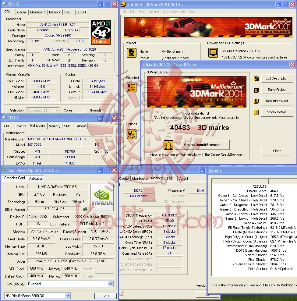Click the Selected tests checklist icon
This screenshot has width=297, height=301.
pos(132,87)
